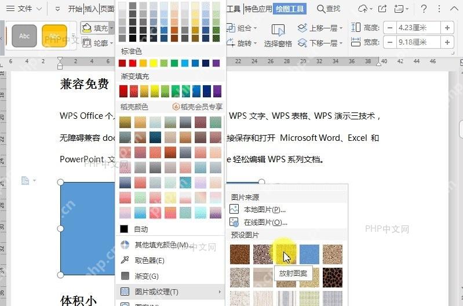463x306 pixels.
Task: Select the 绘图工具 tab
Action: point(290,9)
